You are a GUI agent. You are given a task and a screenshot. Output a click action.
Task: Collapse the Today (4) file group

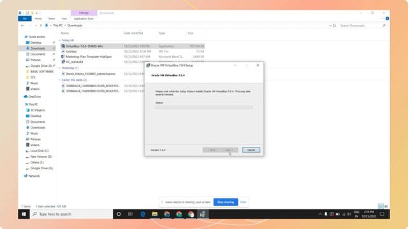[59, 40]
